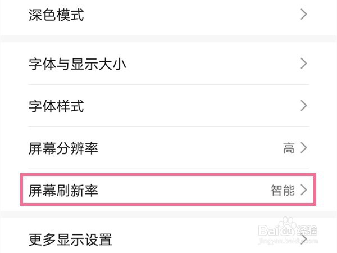Open the 屏幕刷新率 option
The width and height of the screenshot is (337, 253).
63,191
